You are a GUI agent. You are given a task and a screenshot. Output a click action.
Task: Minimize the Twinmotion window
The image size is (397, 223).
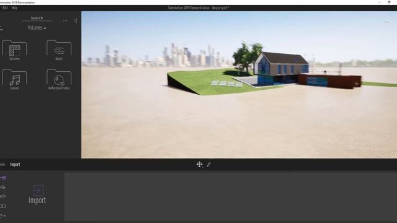coord(380,2)
